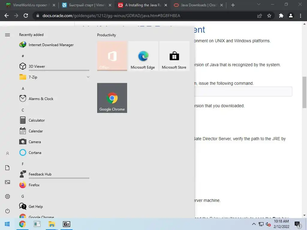The width and height of the screenshot is (307, 230).
Task: Open the Microsoft Store tile
Action: 174,56
